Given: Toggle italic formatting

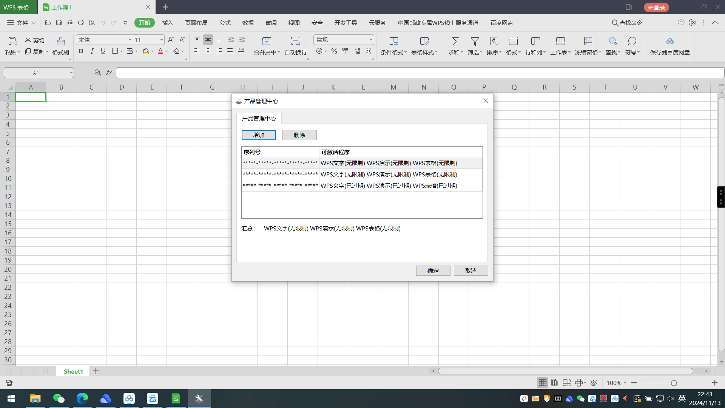Looking at the screenshot, I should [92, 51].
